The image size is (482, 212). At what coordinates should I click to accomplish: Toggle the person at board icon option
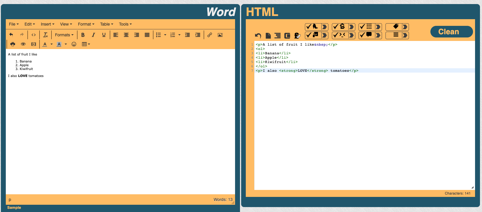pyautogui.click(x=313, y=35)
